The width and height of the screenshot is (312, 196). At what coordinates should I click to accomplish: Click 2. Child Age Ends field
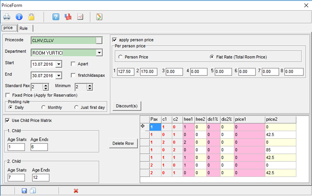pyautogui.click(x=41, y=177)
